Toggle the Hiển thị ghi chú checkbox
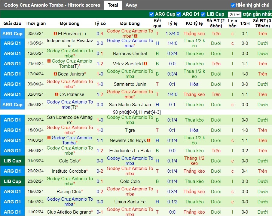 [x=233, y=5]
